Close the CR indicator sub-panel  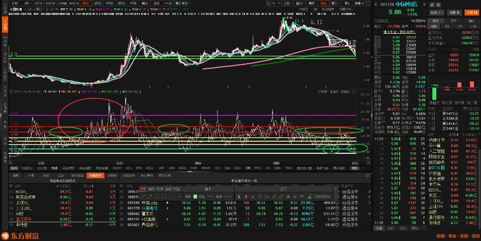coord(354,92)
